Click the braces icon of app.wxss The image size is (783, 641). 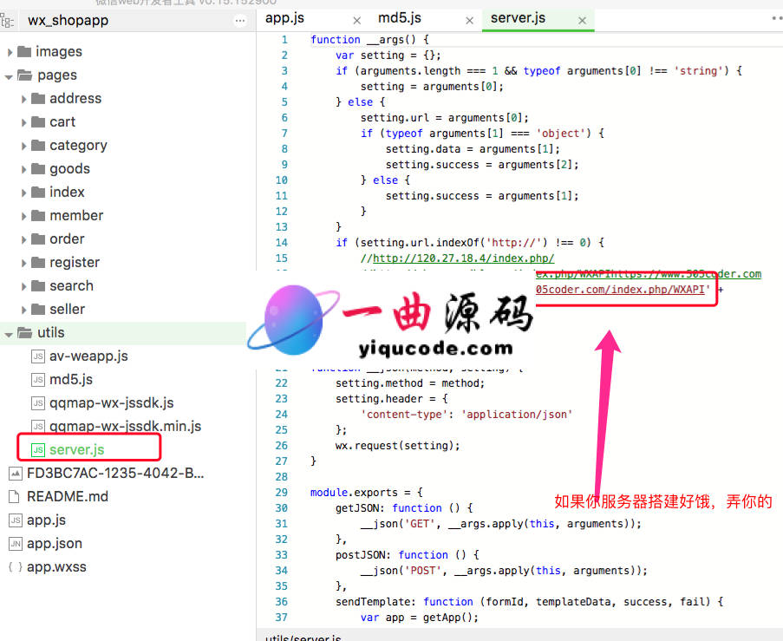[16, 567]
